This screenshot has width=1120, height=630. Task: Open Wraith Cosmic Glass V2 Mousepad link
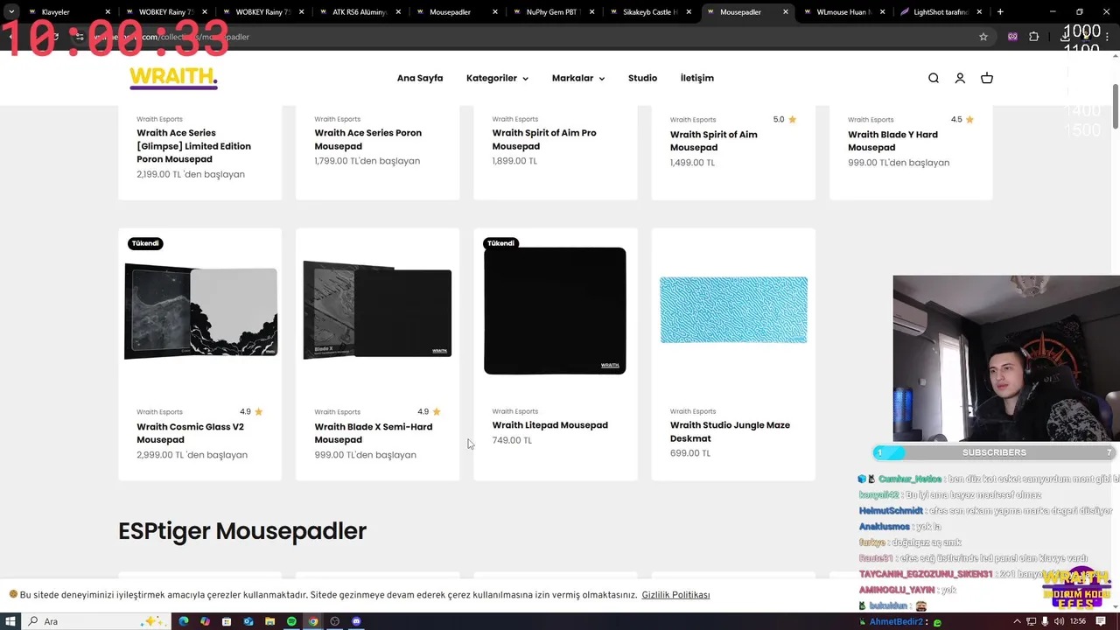[x=190, y=433]
